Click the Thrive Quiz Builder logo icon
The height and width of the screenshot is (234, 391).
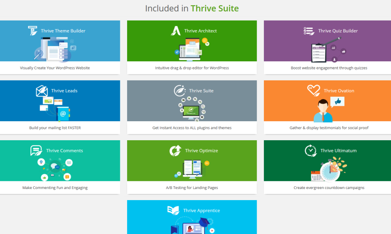point(309,31)
